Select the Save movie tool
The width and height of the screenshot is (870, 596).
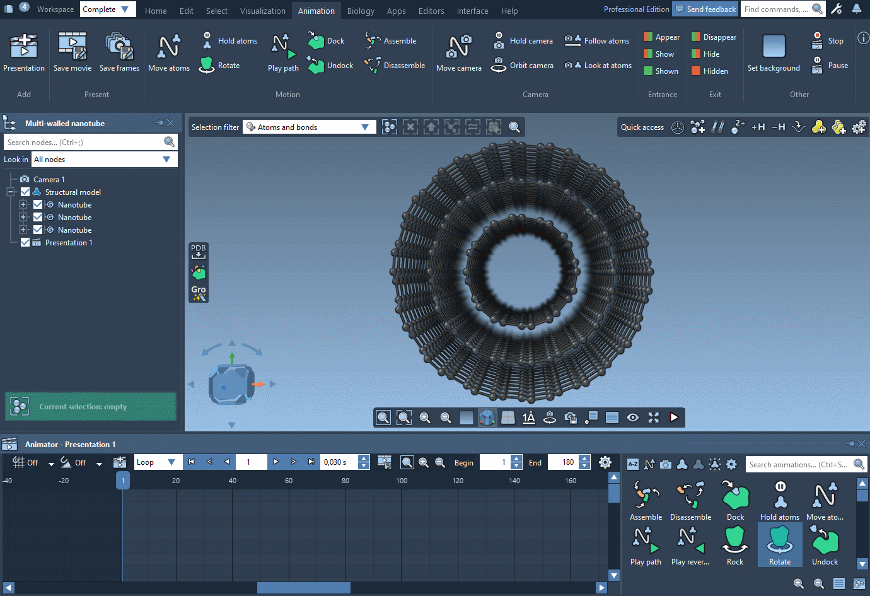tap(72, 52)
